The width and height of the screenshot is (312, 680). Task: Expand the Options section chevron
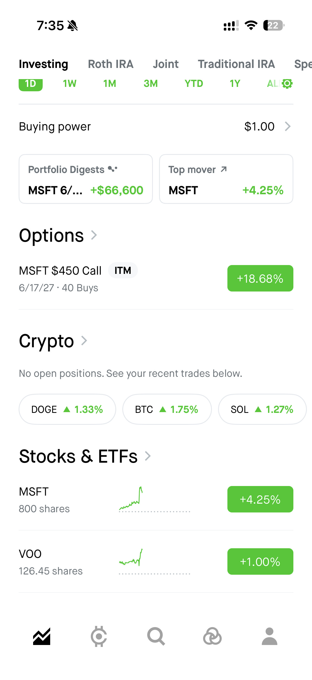(x=94, y=235)
